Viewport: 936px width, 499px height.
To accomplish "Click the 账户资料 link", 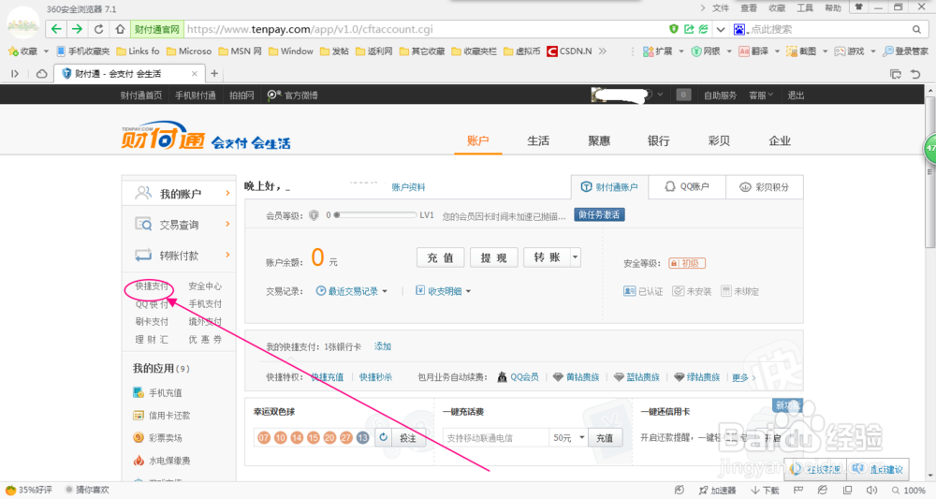I will pos(408,187).
